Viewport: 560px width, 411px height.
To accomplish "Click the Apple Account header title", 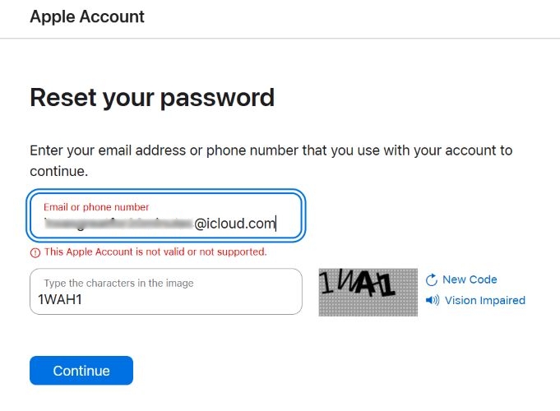I will (87, 16).
